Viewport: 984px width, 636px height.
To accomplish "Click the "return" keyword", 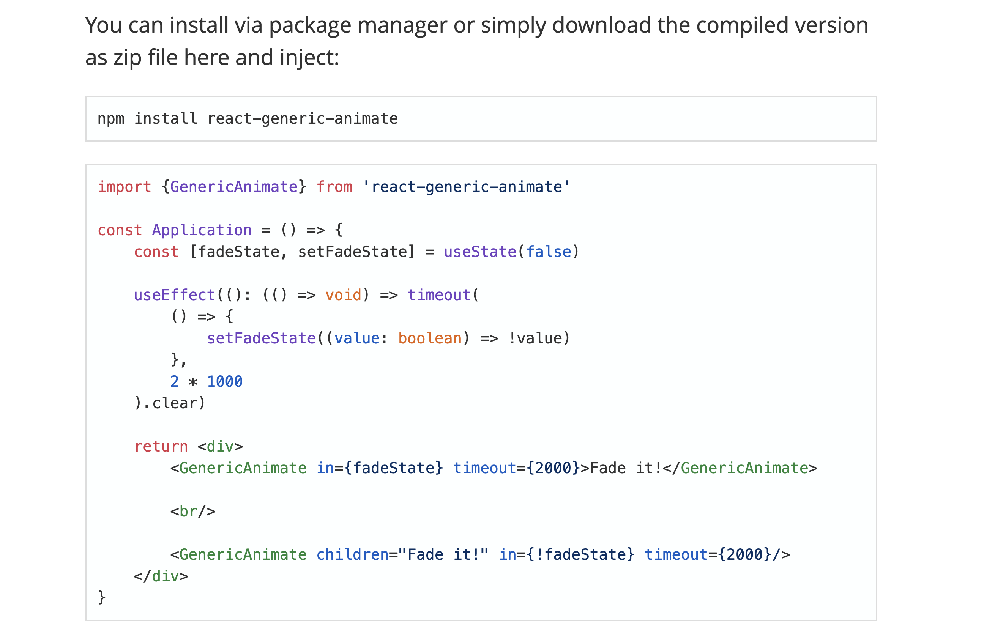I will click(161, 446).
